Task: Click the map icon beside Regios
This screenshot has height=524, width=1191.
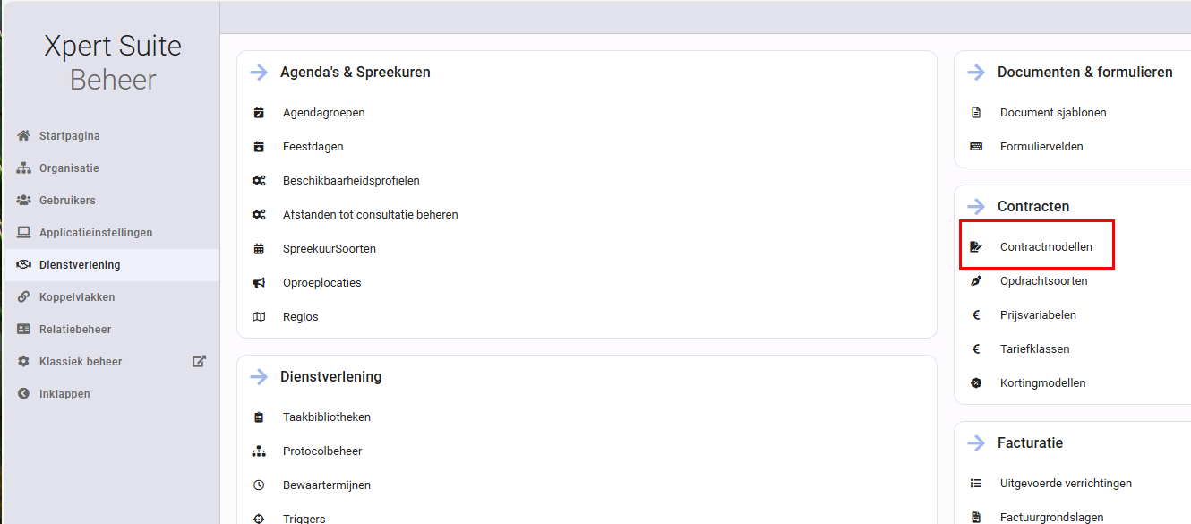Action: [259, 317]
